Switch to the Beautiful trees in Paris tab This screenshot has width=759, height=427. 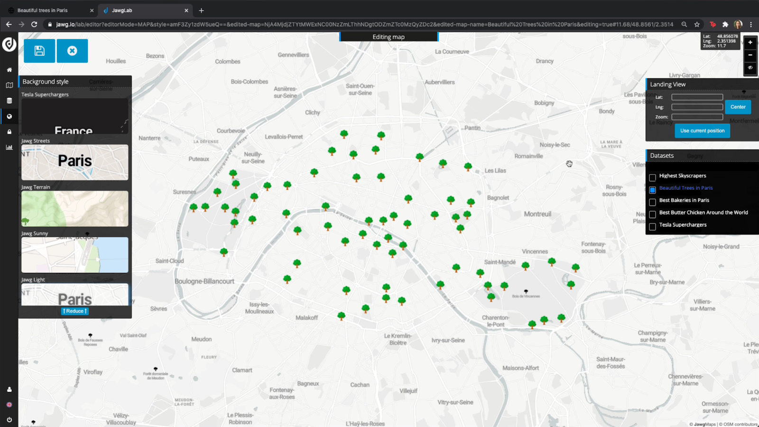43,10
